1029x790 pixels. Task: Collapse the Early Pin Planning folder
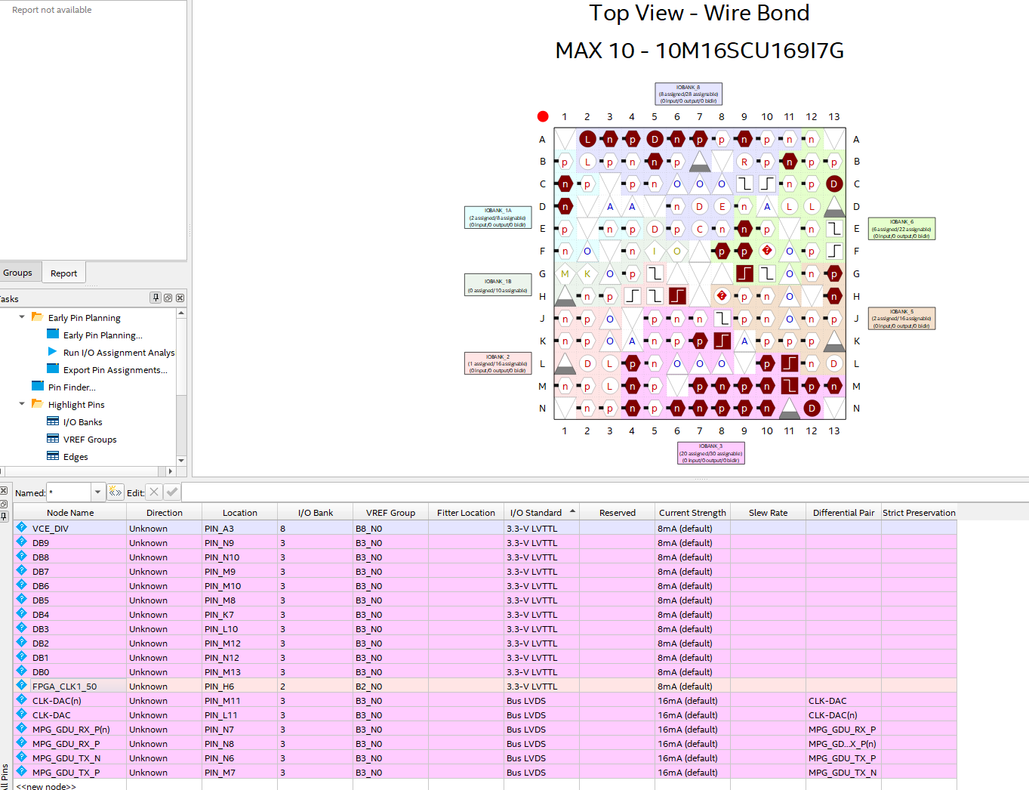(x=22, y=317)
